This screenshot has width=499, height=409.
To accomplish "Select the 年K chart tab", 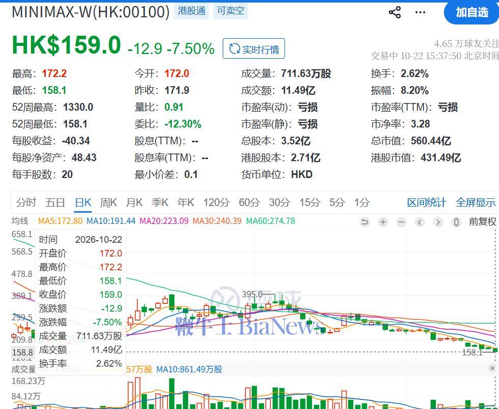I will [186, 202].
